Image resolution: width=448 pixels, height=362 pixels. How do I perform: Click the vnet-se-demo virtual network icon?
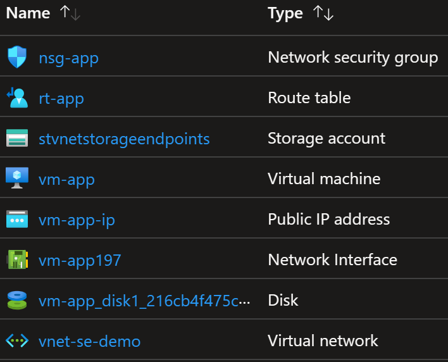(17, 340)
